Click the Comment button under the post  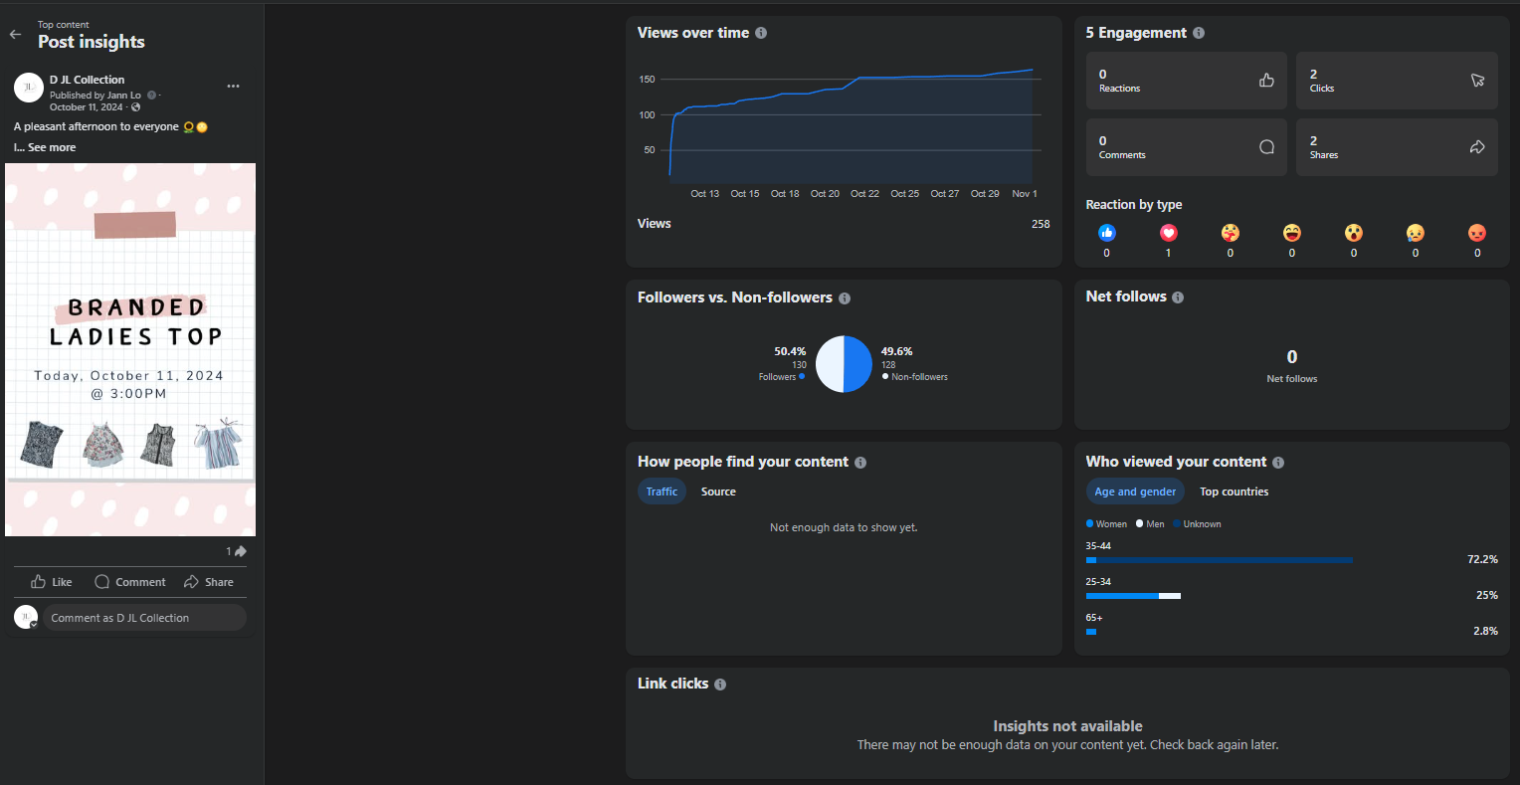pos(130,582)
